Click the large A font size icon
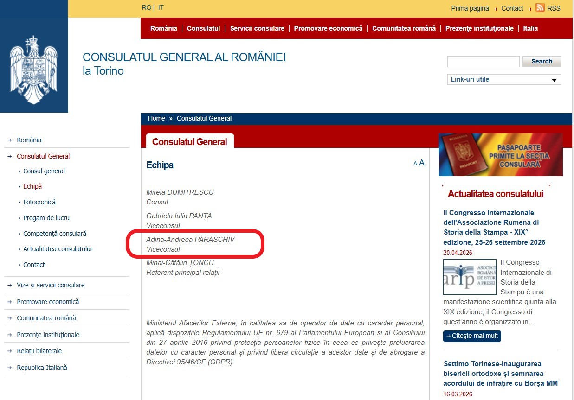Viewport: 574px width, 400px height. (422, 163)
